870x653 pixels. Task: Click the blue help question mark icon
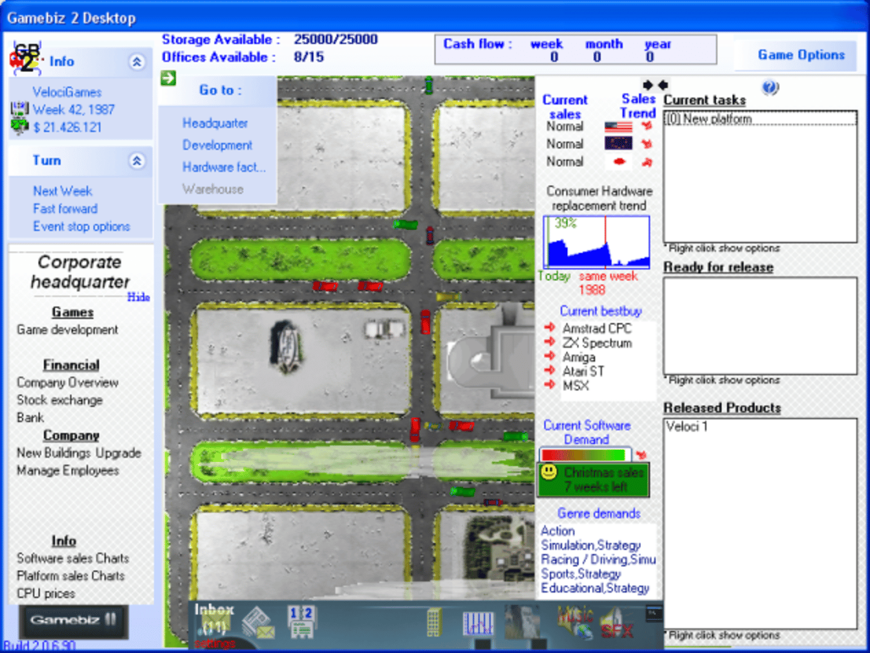770,88
